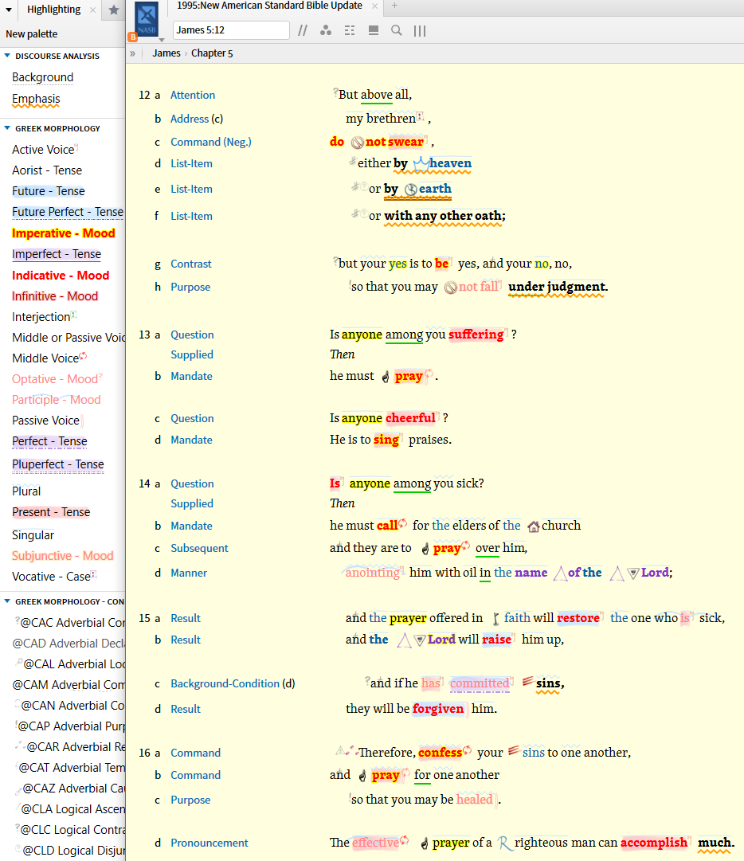Screen dimensions: 744x861
Task: Expand the navigation sidebar double-chevron
Action: [132, 53]
